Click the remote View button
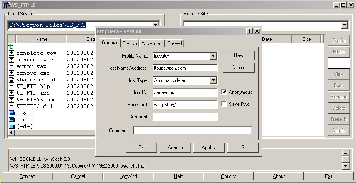The height and width of the screenshot is (183, 356). (x=339, y=74)
